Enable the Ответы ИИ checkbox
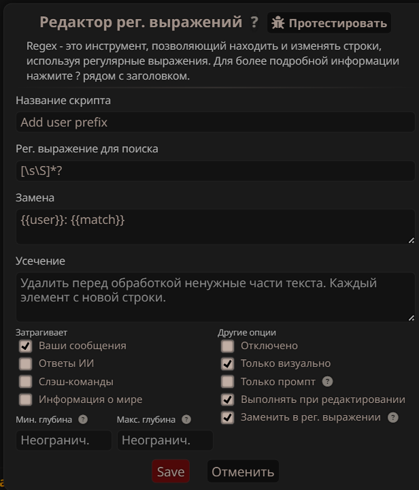The width and height of the screenshot is (419, 490). pyautogui.click(x=26, y=363)
